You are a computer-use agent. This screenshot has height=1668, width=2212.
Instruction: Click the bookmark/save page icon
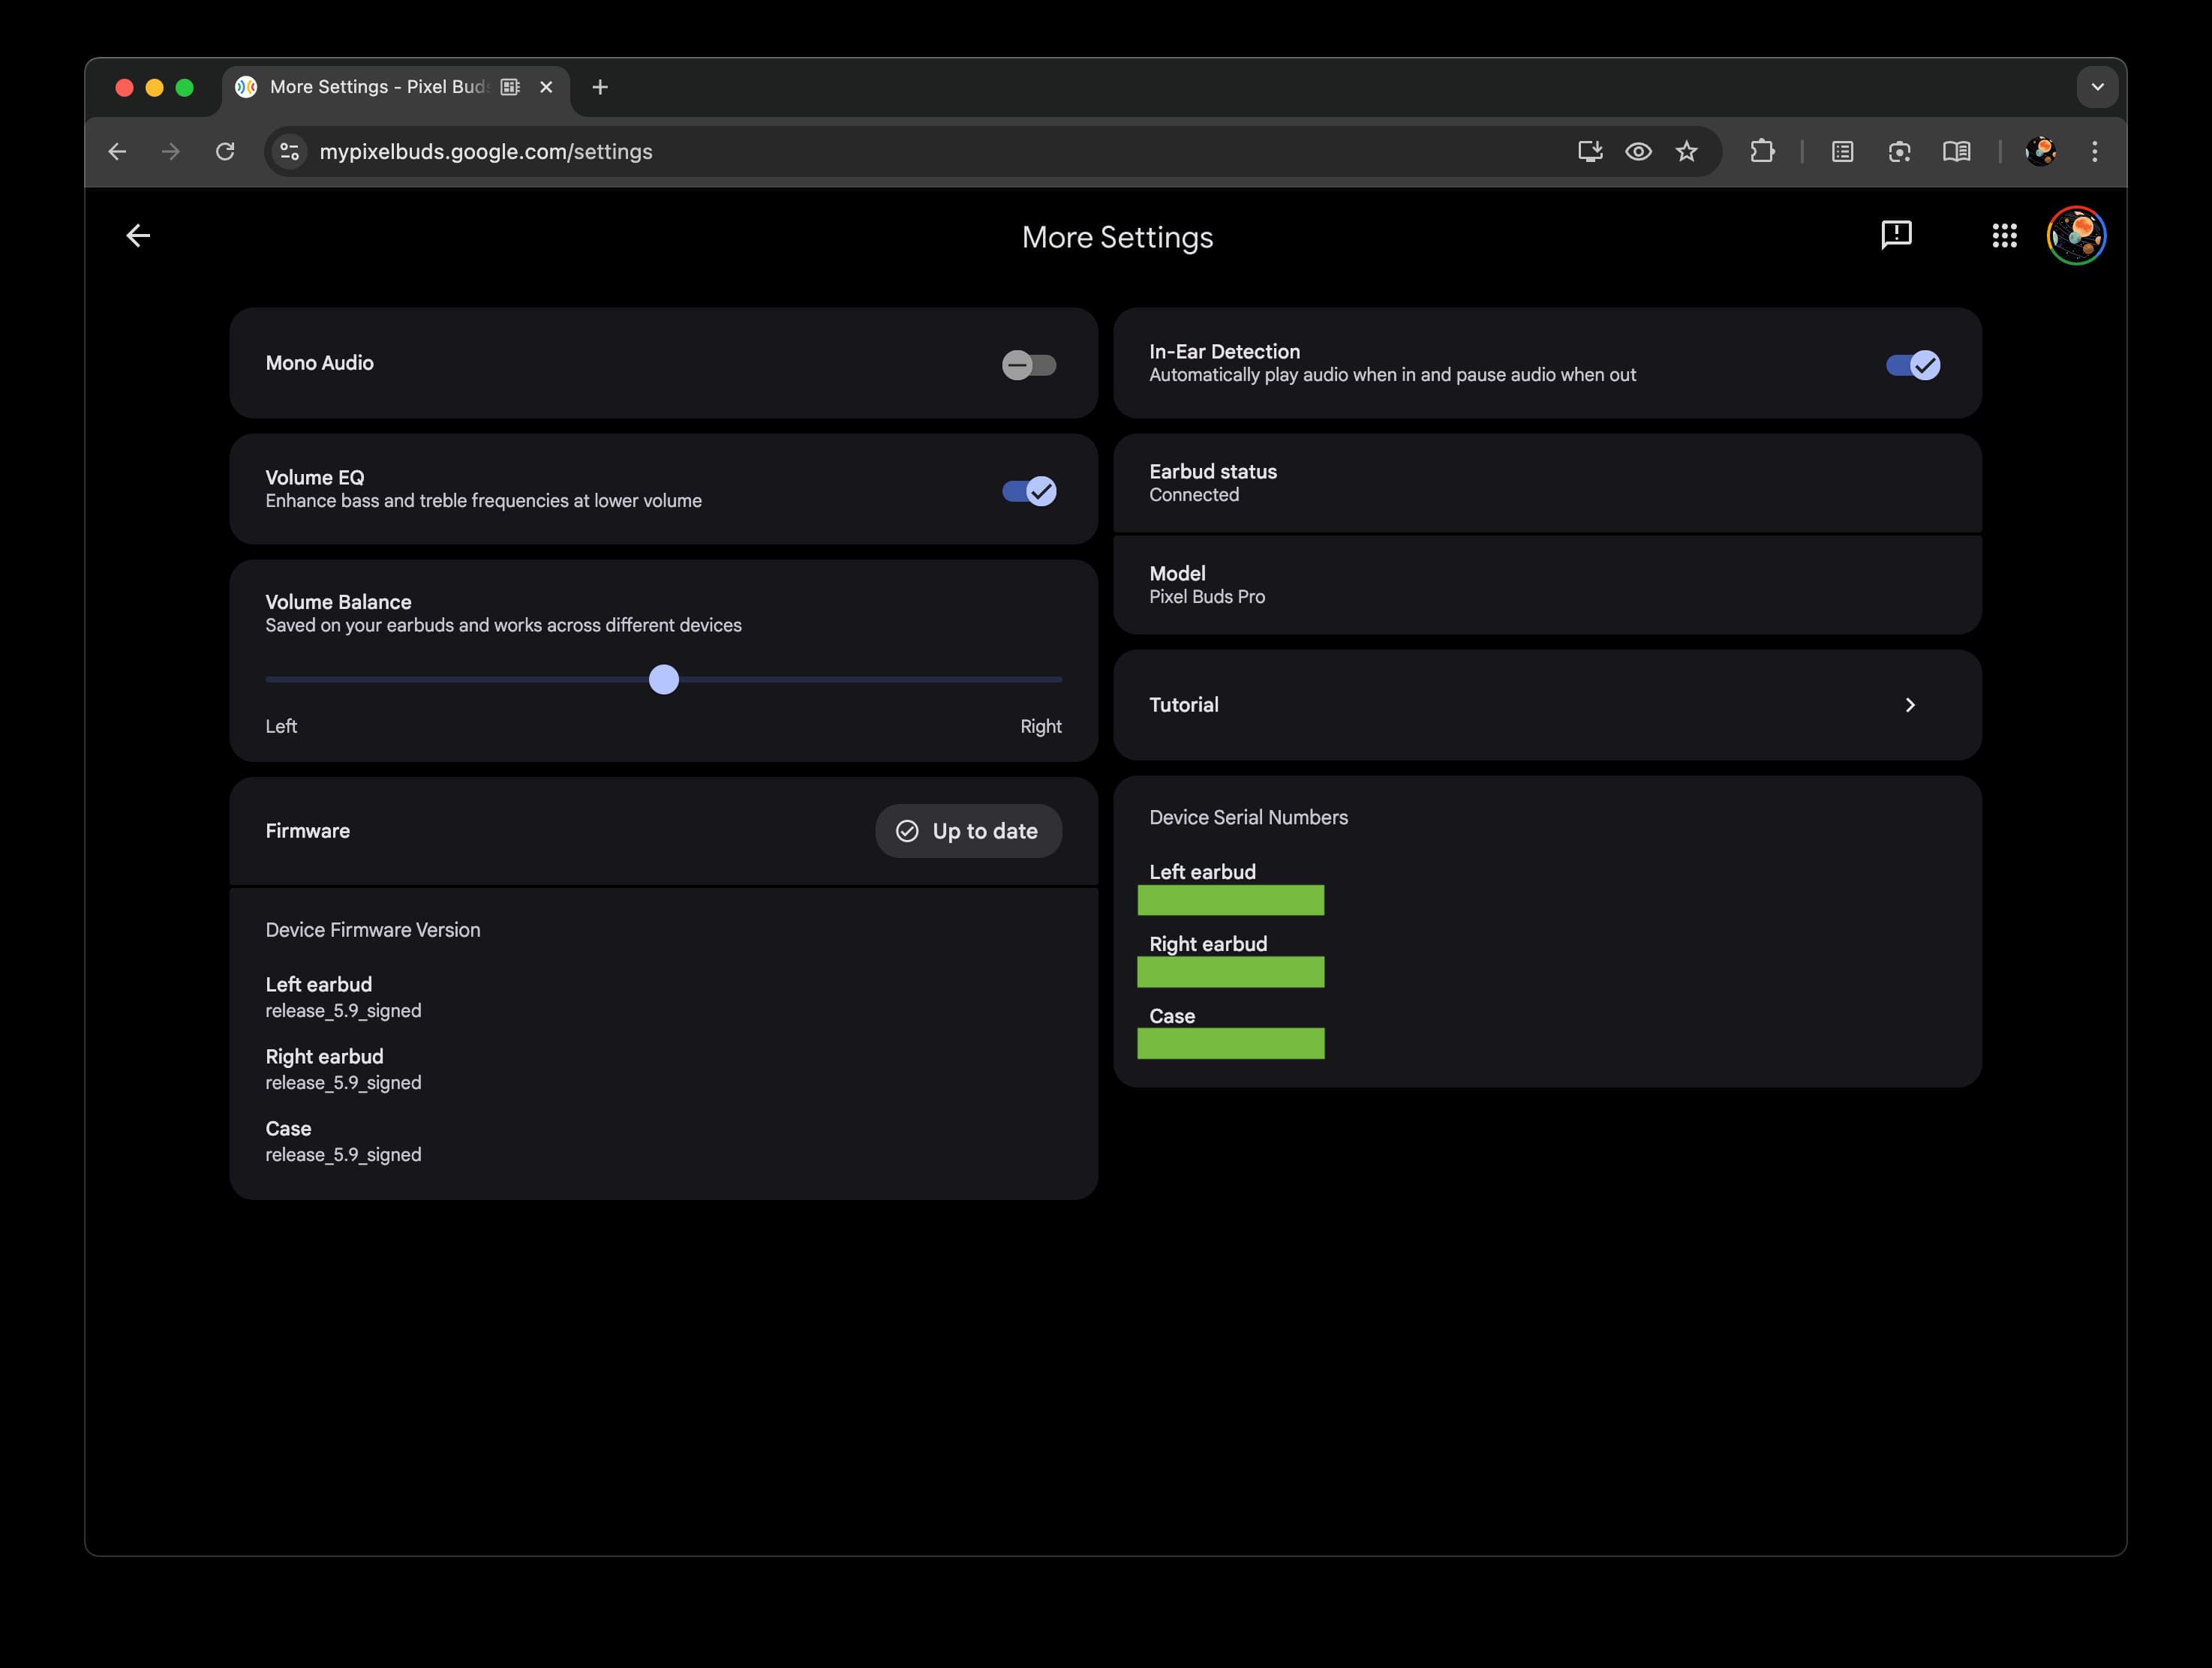1683,151
